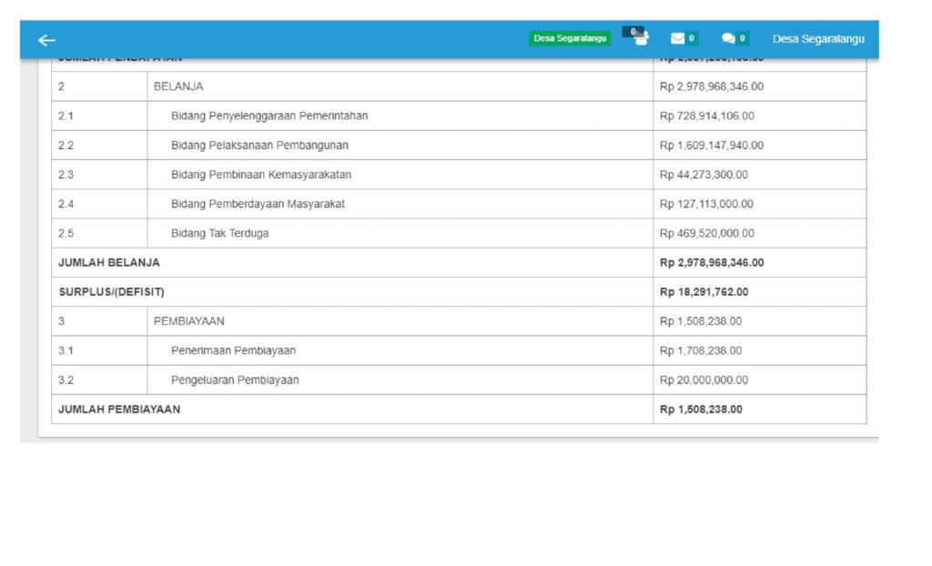This screenshot has height=566, width=932.
Task: Open the chat comments icon
Action: pos(729,38)
